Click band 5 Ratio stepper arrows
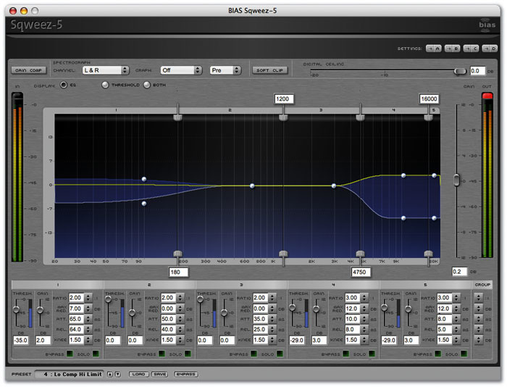 456,298
